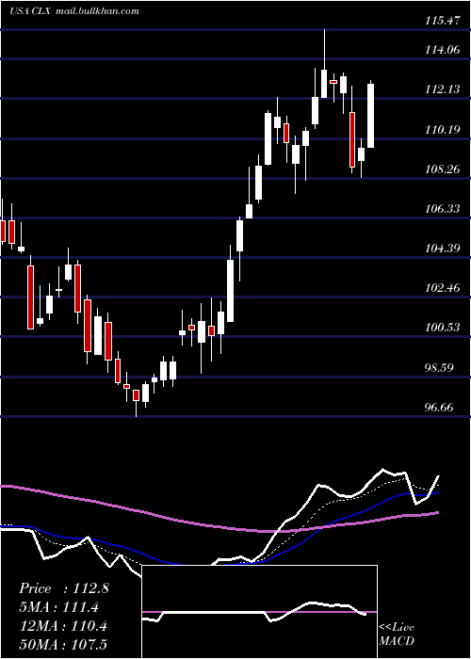Click the '50MA : 107.5' readout
This screenshot has height=659, width=471.
click(x=63, y=644)
